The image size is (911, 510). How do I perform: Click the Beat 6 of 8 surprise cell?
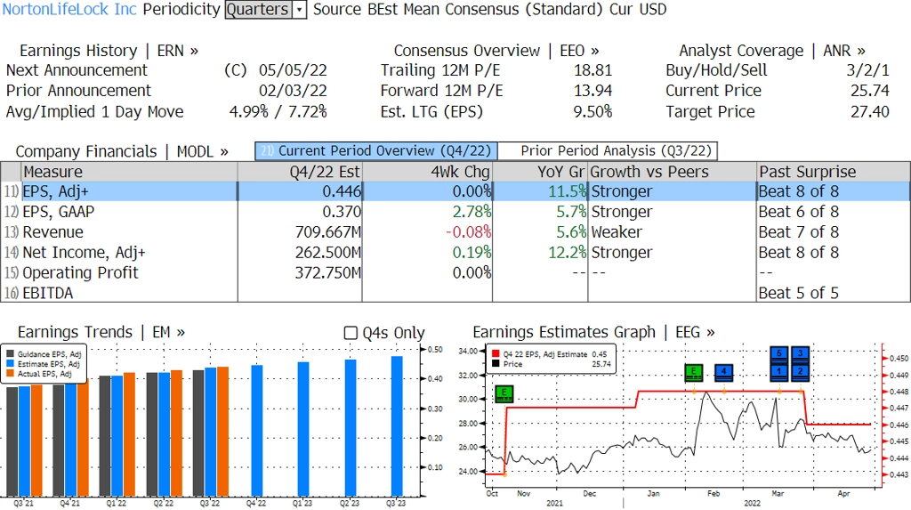[x=799, y=212]
